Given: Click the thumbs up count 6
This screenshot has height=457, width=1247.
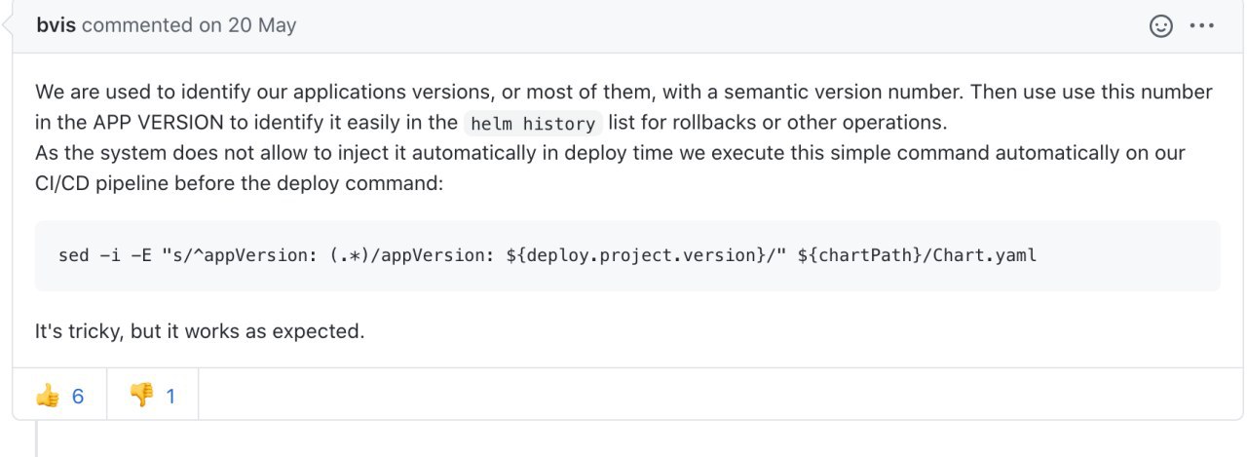Looking at the screenshot, I should 78,397.
